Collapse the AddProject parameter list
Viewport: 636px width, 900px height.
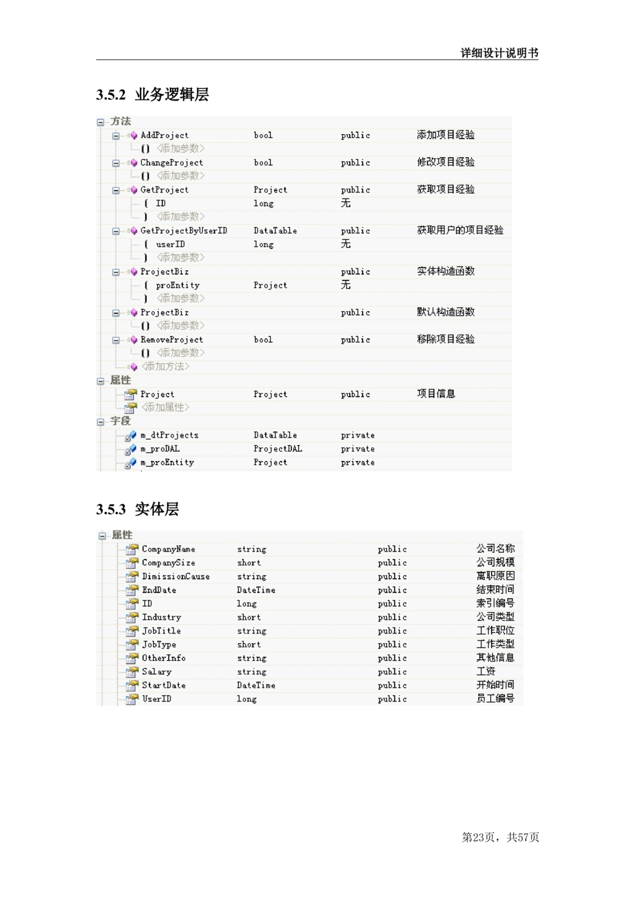(x=116, y=135)
